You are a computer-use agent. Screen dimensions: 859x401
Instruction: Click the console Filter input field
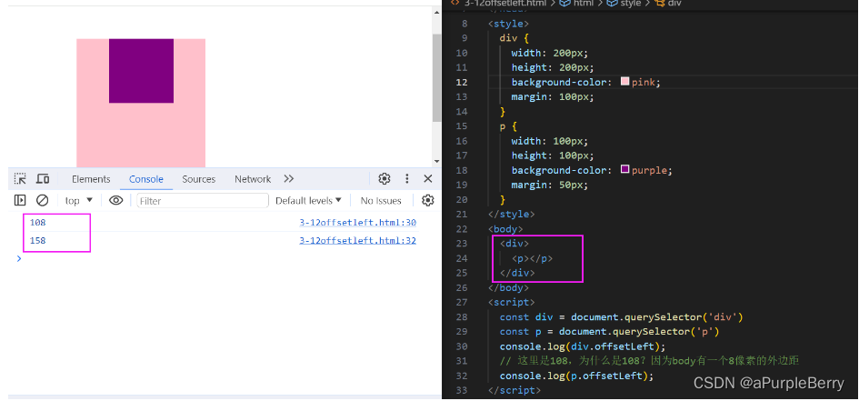click(x=203, y=200)
